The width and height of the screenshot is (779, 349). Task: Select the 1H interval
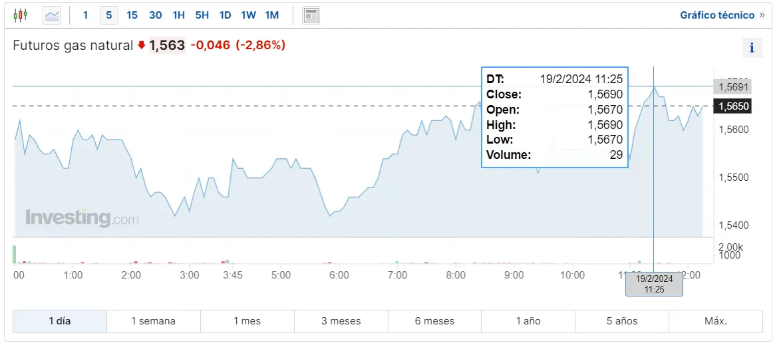pyautogui.click(x=178, y=15)
